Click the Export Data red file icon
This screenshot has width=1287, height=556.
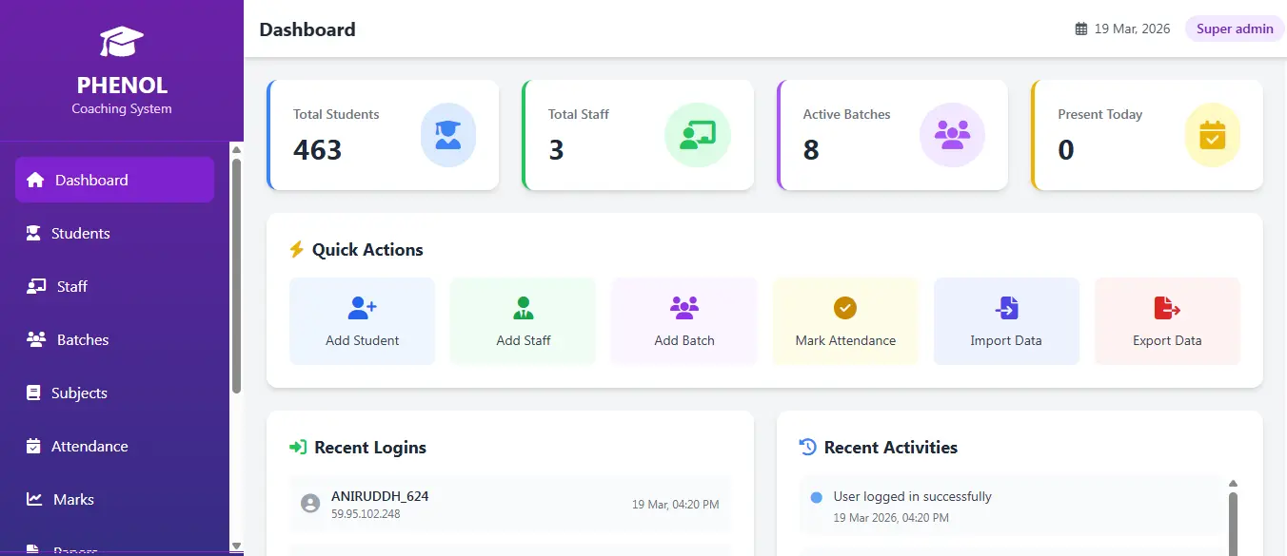coord(1167,308)
